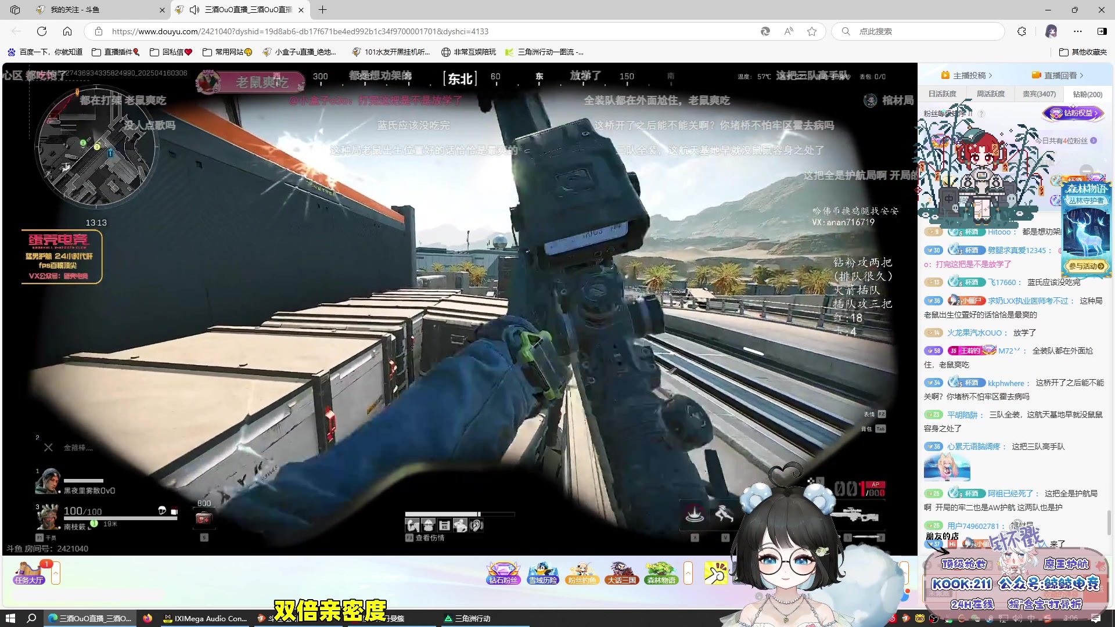
Task: Open the 钻粉权益 benefits button
Action: tap(1073, 113)
